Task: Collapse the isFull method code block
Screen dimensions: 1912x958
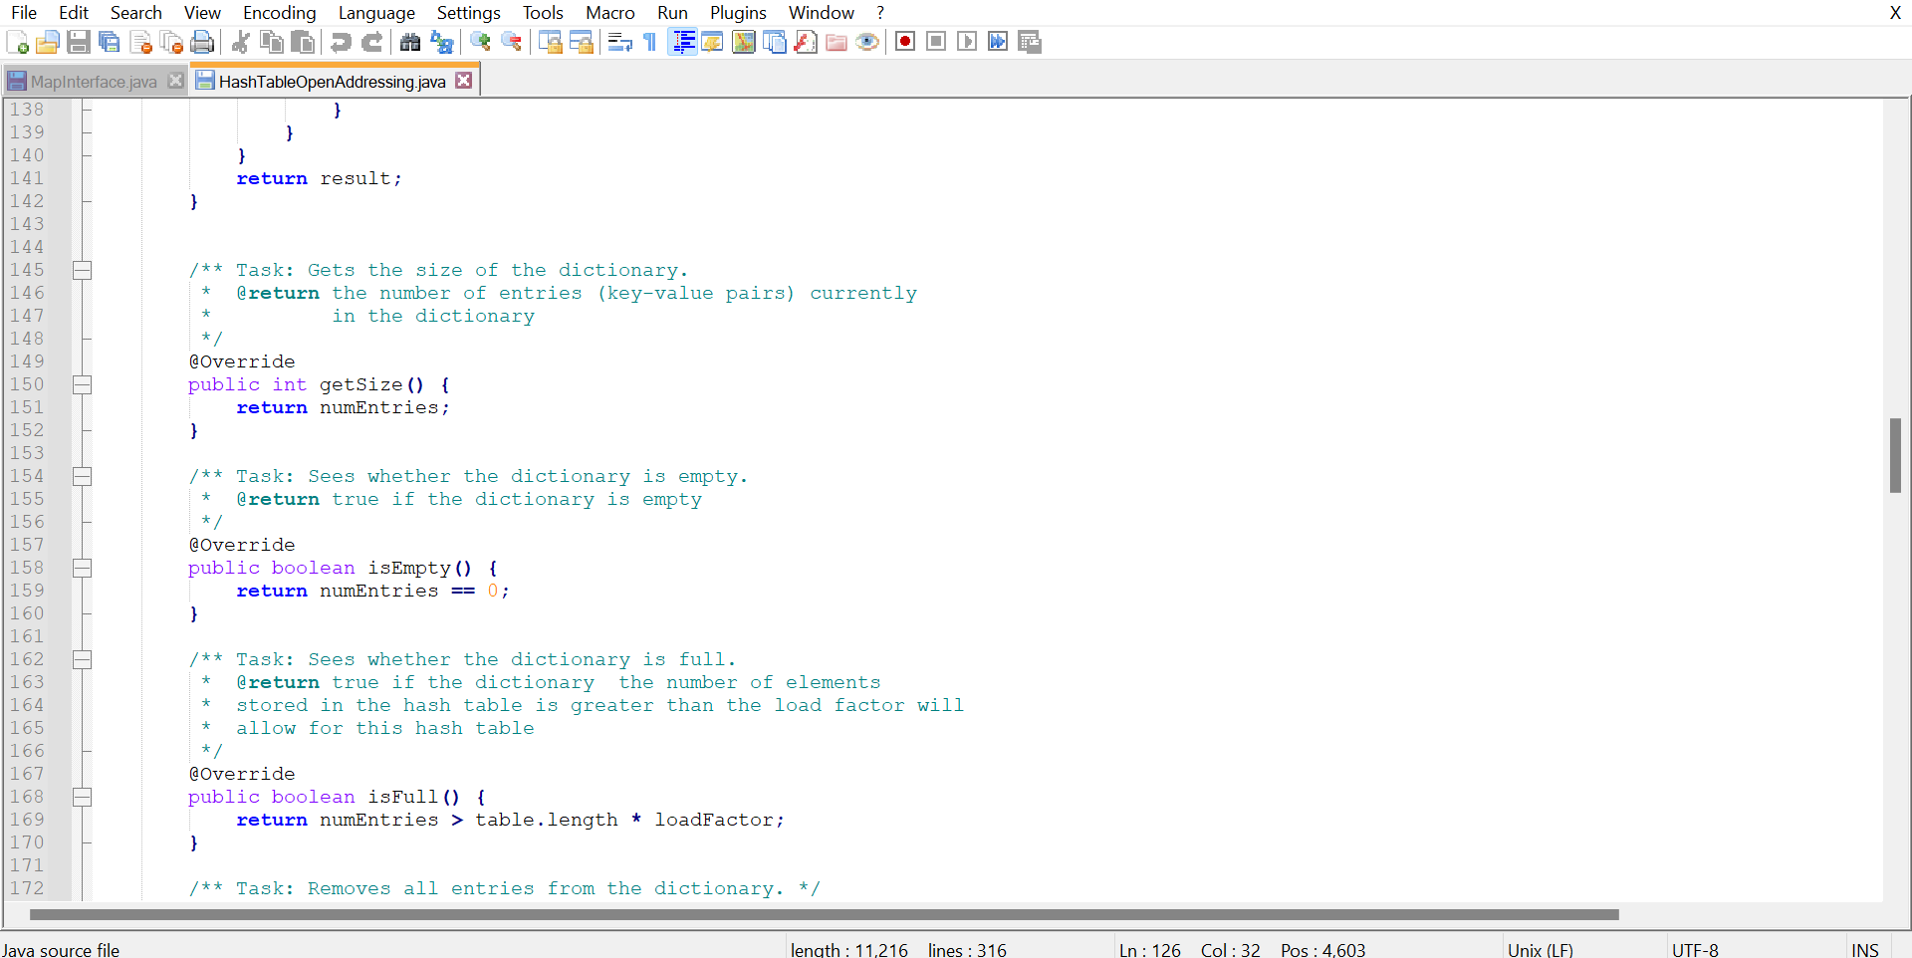Action: click(83, 797)
